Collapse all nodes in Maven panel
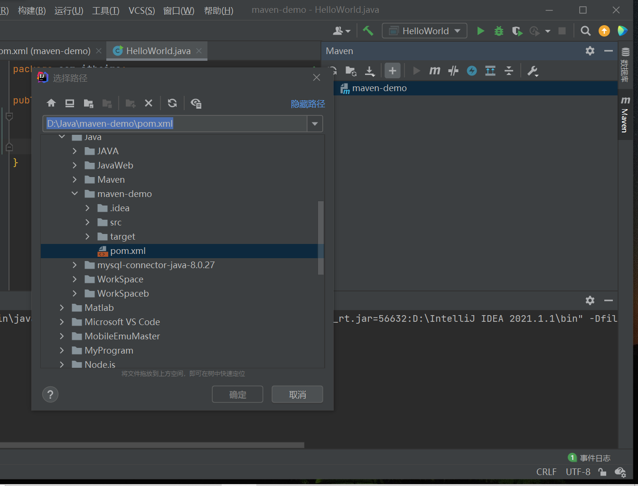 point(509,71)
